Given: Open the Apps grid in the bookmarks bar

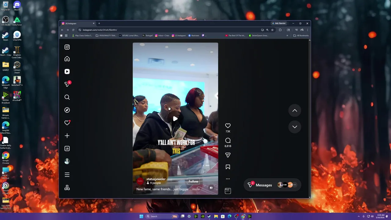Looking at the screenshot, I should coord(66,35).
